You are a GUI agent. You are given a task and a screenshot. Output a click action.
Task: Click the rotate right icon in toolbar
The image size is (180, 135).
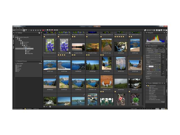[x=57, y=30]
